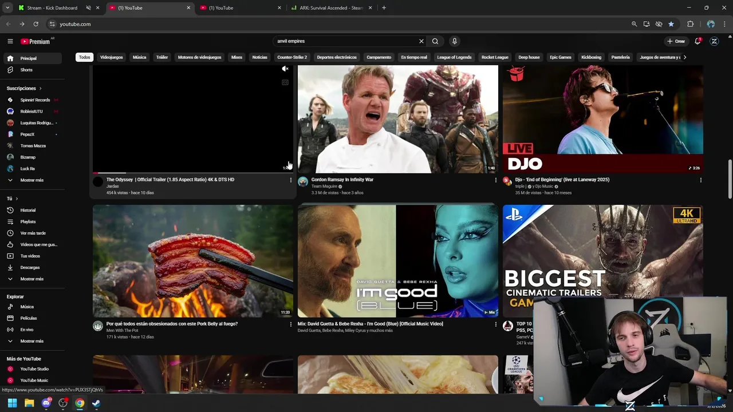
Task: Open Tus videos in the sidebar
Action: [32, 256]
